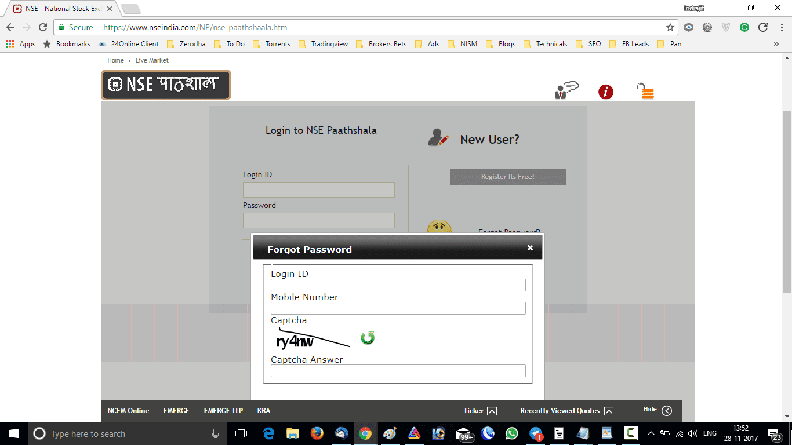Open the orange padlock login icon
Image resolution: width=792 pixels, height=445 pixels.
click(645, 91)
